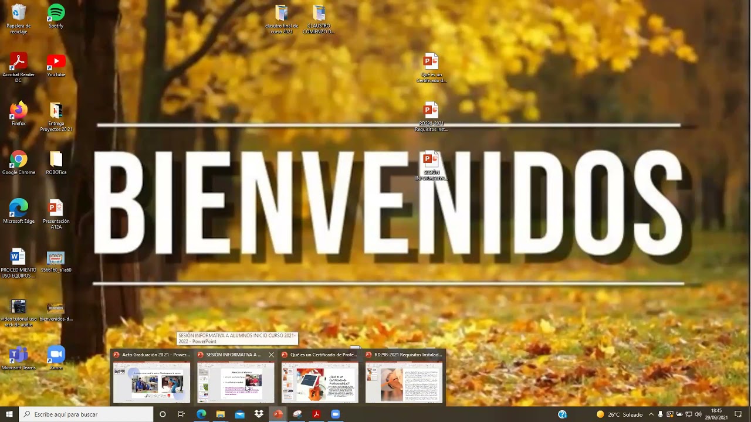Click the Cortana circle taskbar button

pyautogui.click(x=163, y=414)
